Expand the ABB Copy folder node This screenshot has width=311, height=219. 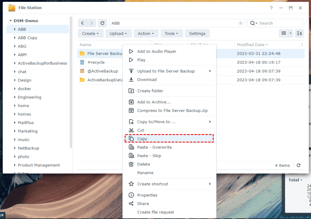[15, 38]
